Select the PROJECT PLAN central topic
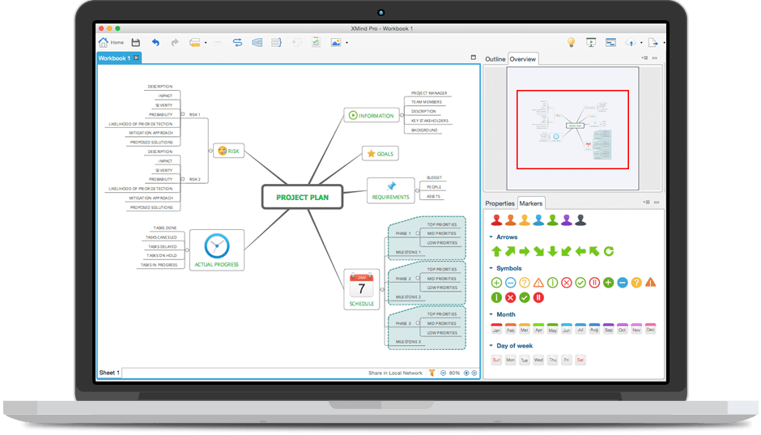The image size is (761, 435). [x=302, y=197]
